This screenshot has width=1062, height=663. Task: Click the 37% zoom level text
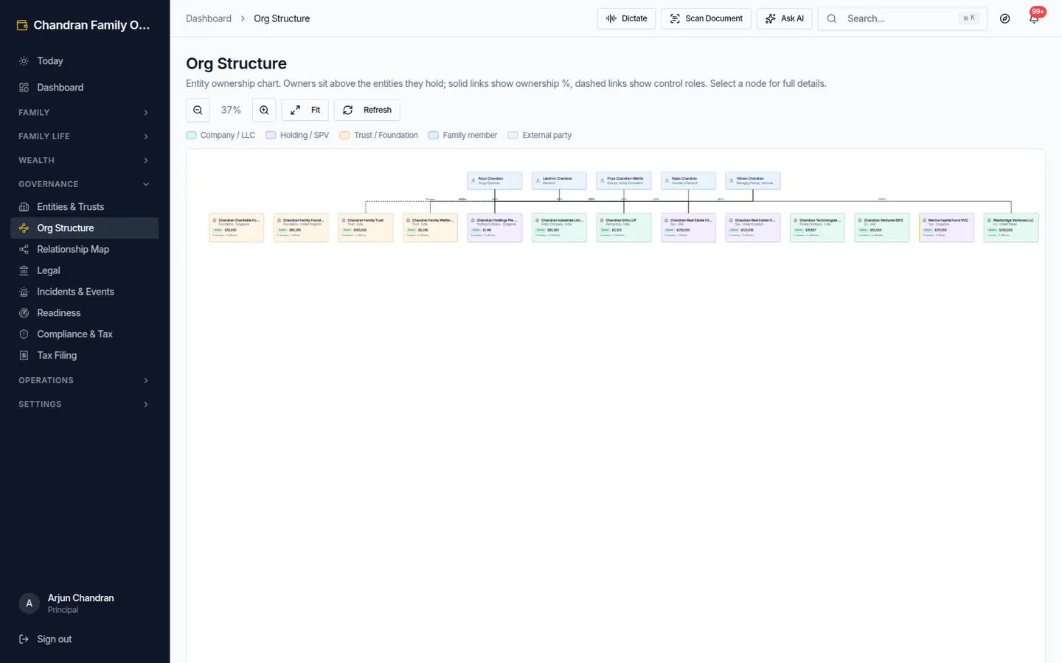pos(231,110)
